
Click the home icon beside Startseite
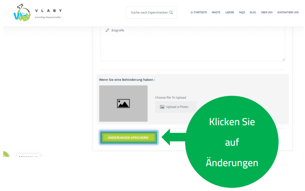tap(192, 13)
